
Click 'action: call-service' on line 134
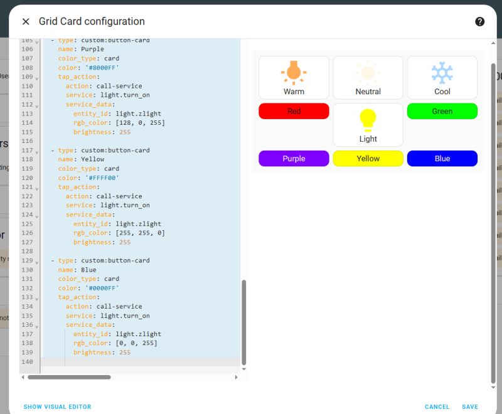pos(104,306)
